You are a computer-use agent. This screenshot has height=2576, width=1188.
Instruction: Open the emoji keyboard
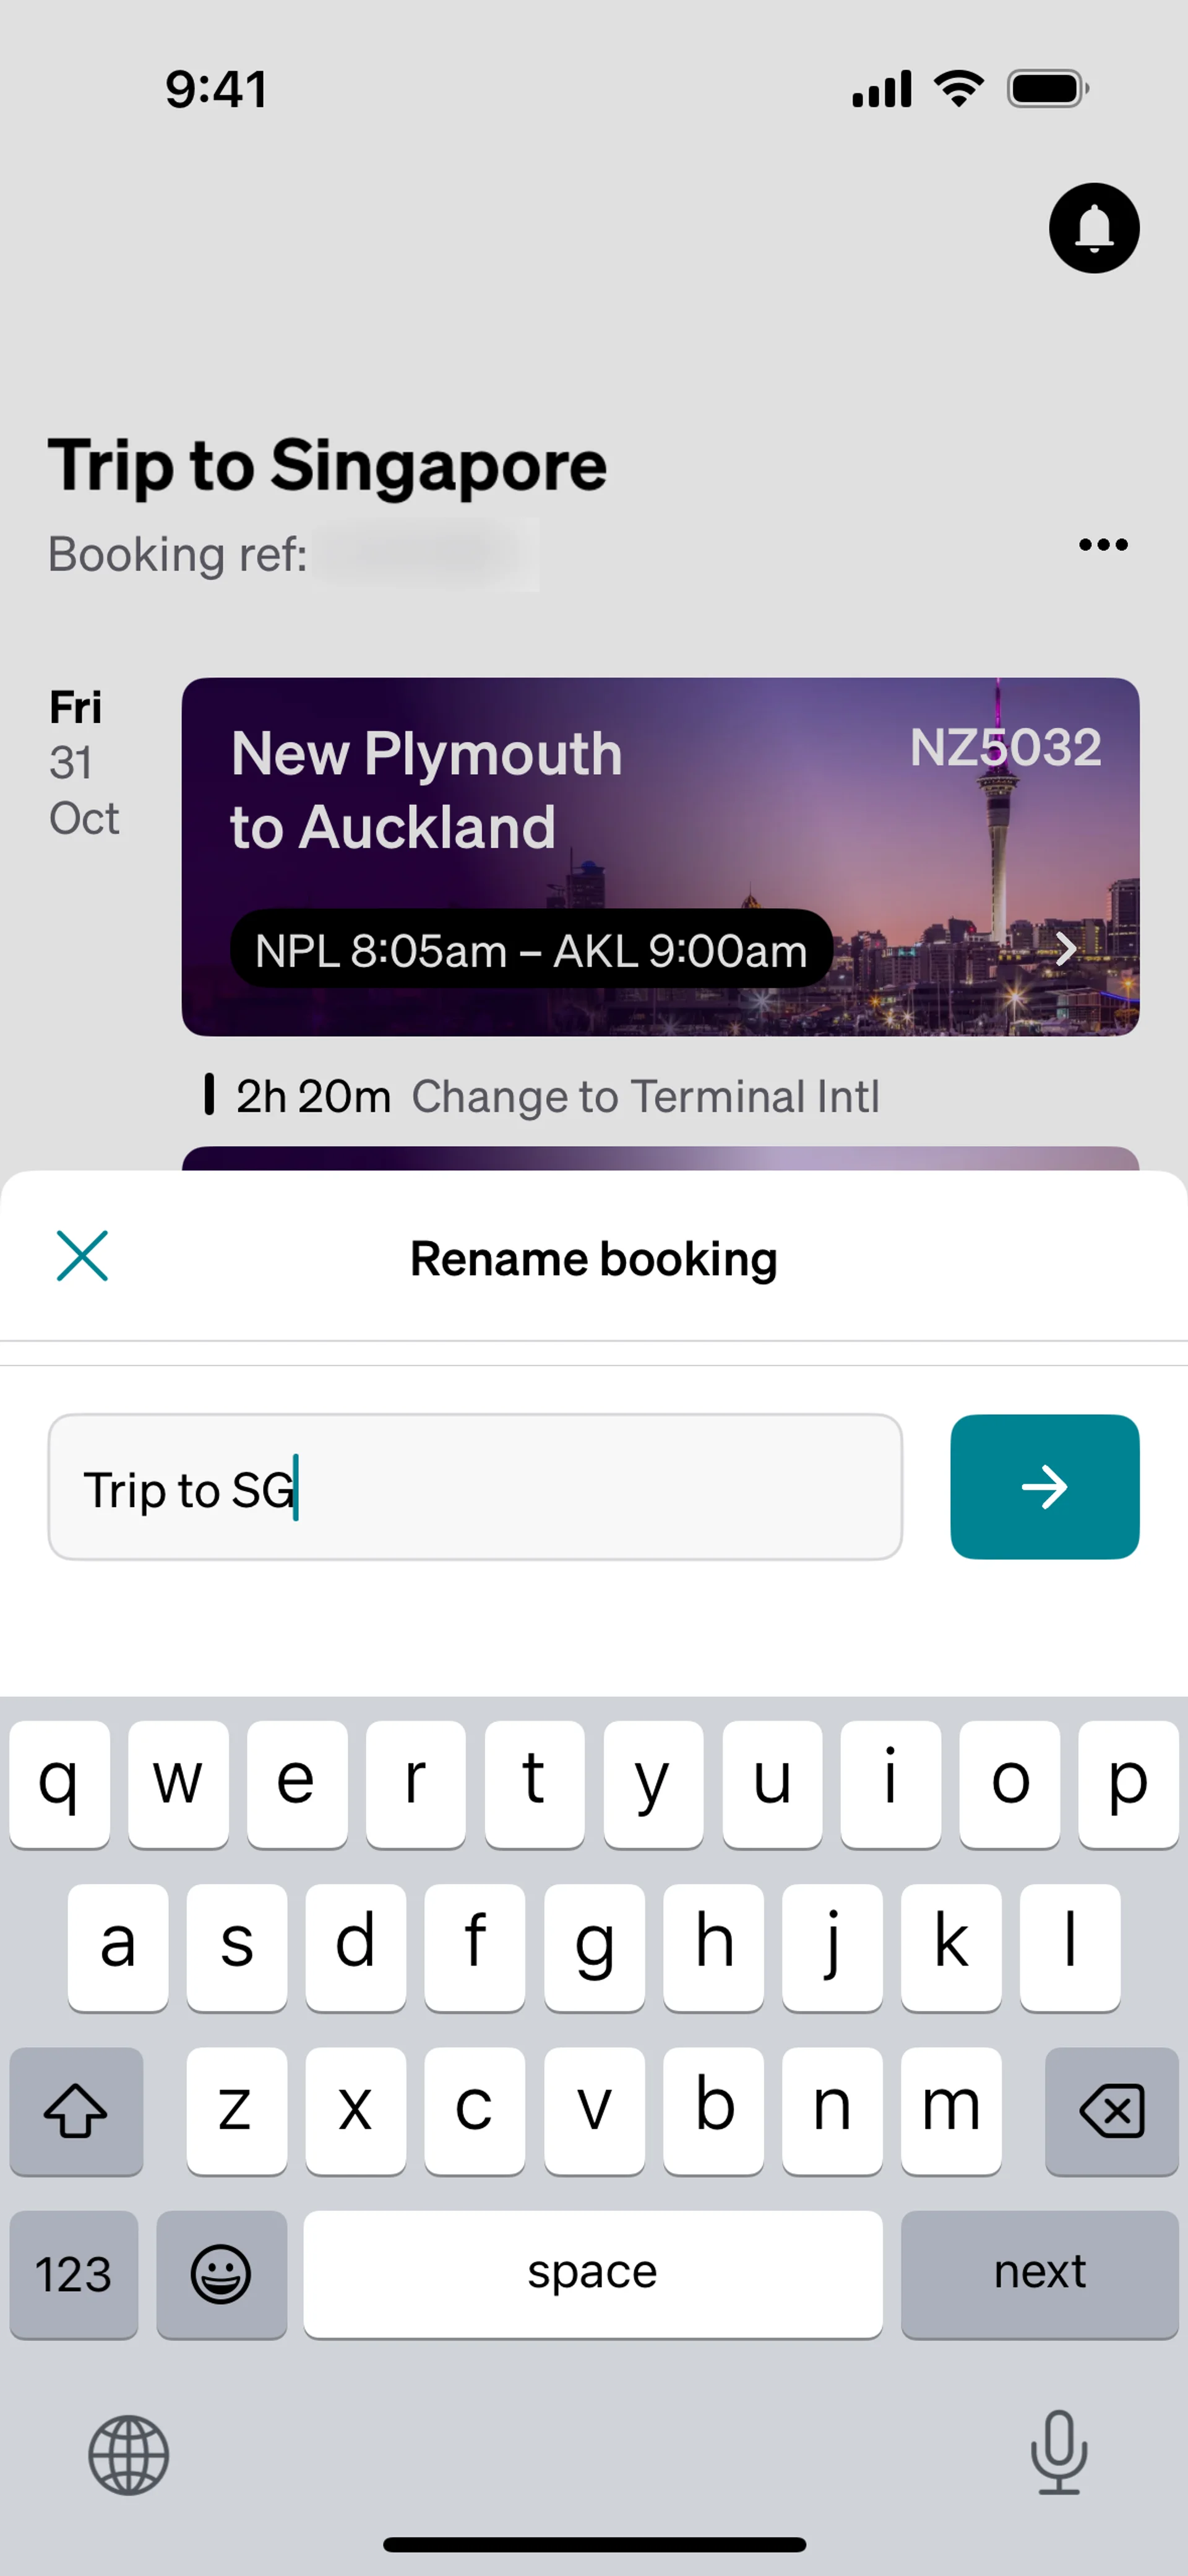click(x=221, y=2273)
